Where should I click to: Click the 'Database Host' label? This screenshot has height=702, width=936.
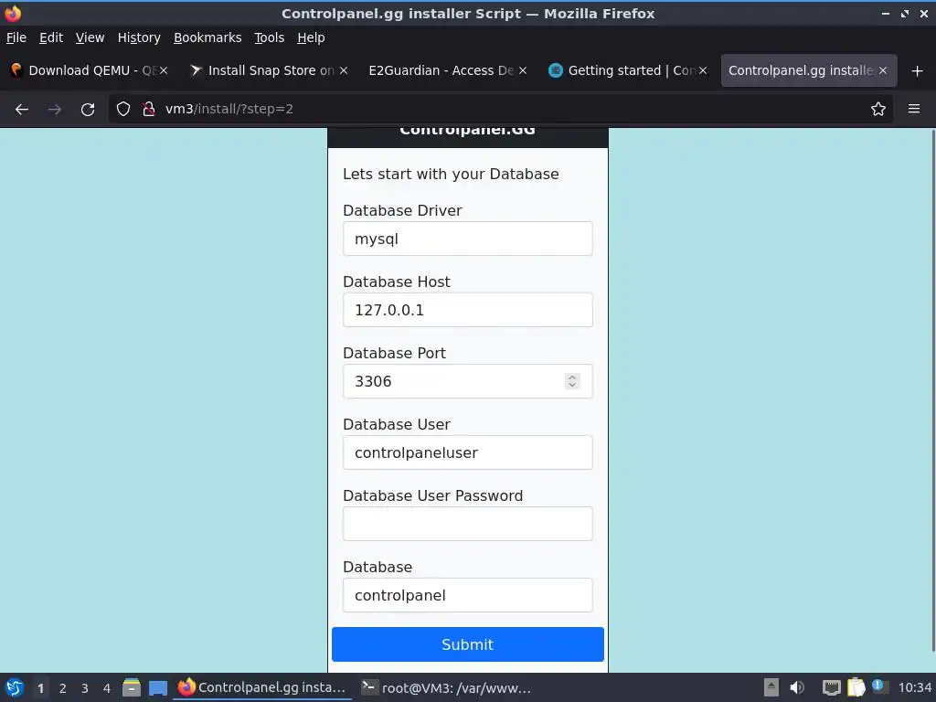tap(397, 282)
